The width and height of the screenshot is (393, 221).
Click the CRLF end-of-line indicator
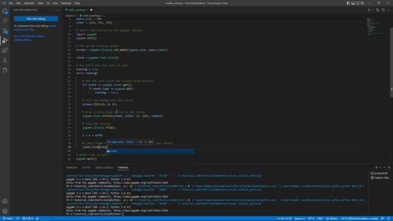coord(320,219)
